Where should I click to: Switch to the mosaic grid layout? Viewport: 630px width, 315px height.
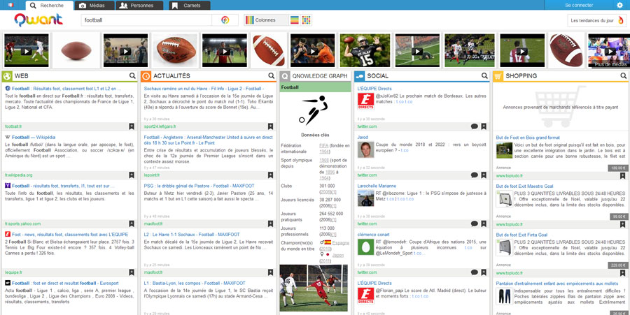[x=306, y=20]
